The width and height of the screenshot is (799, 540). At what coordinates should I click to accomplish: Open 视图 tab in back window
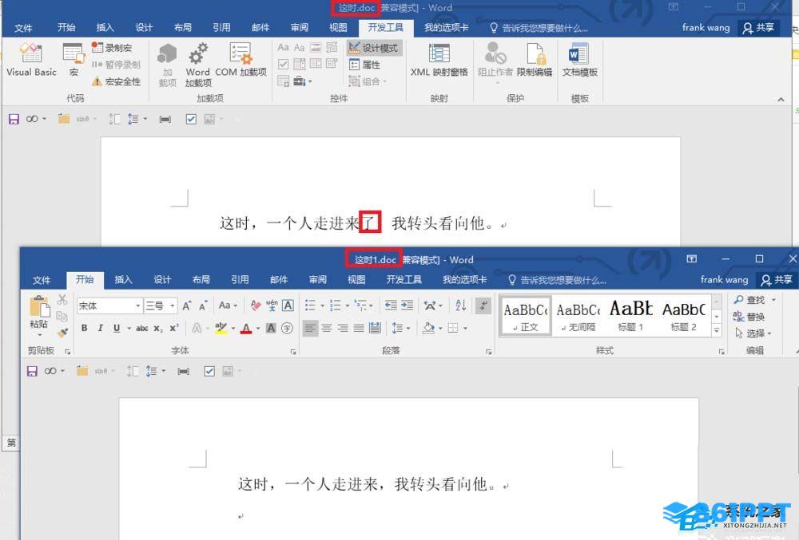(338, 27)
